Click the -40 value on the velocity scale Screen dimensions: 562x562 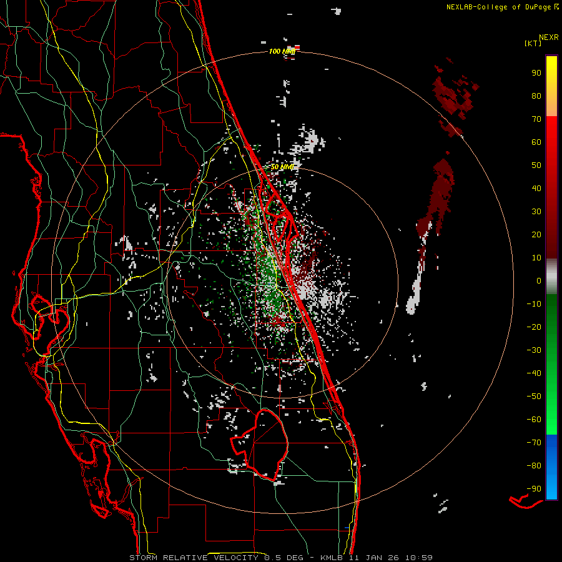(x=534, y=373)
